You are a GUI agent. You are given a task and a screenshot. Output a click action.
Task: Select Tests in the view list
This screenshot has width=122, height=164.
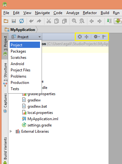(x=25, y=89)
